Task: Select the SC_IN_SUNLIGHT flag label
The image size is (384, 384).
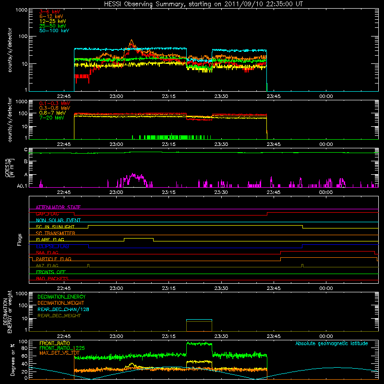Action: tap(55, 227)
